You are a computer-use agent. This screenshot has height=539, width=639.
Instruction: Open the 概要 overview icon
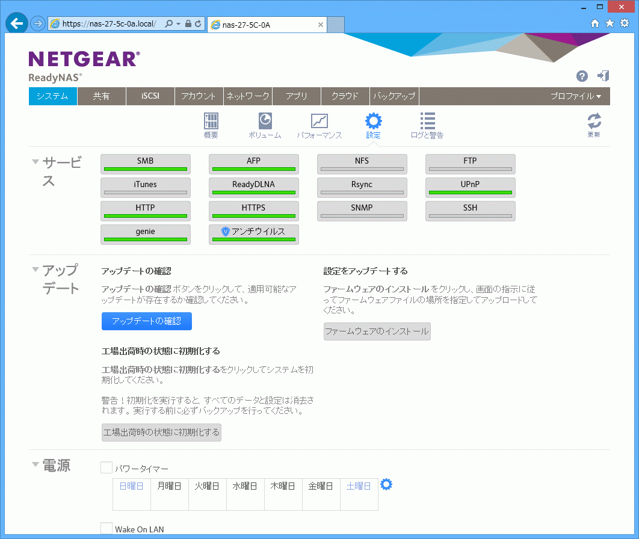pos(211,122)
